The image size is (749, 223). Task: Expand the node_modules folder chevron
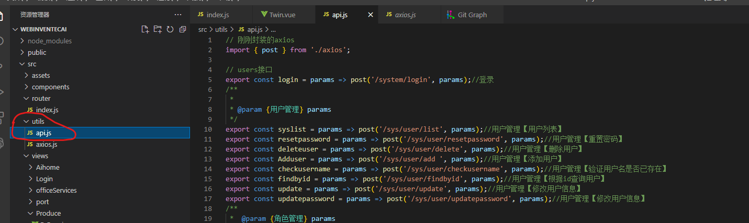click(x=22, y=41)
